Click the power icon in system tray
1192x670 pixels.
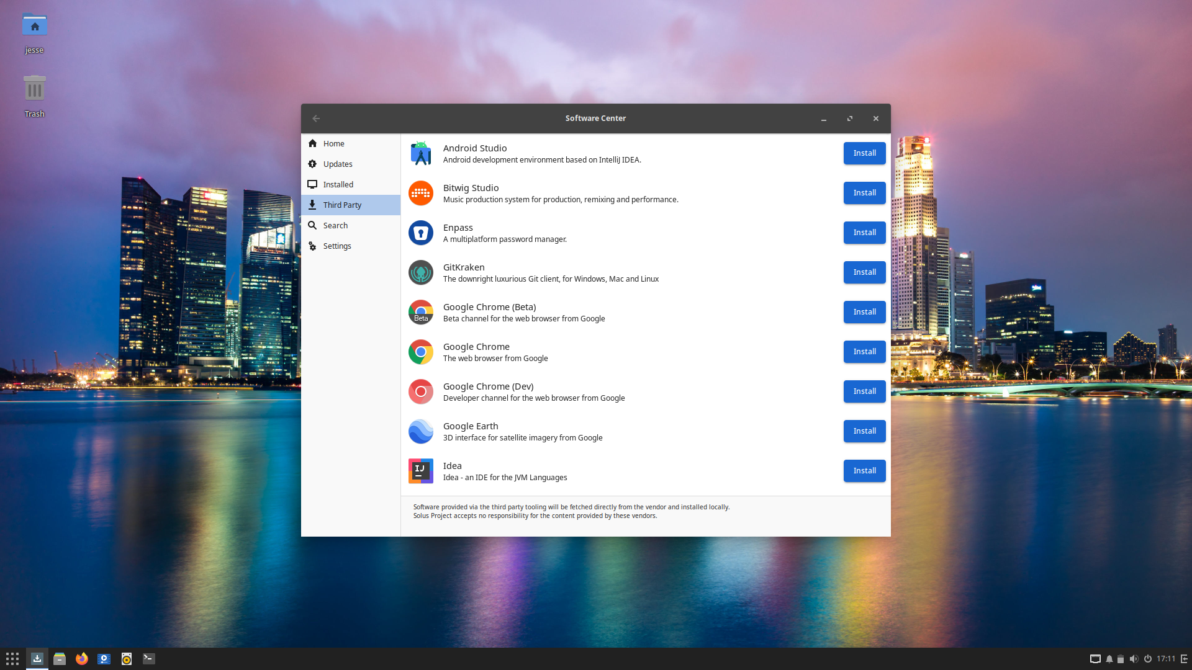[x=1148, y=659]
